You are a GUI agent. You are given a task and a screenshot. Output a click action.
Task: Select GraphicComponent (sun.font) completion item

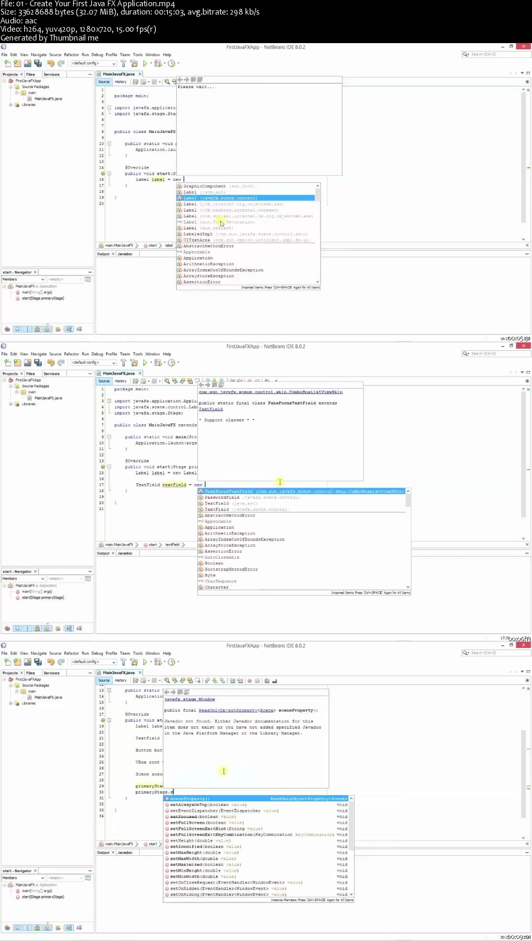[246, 186]
